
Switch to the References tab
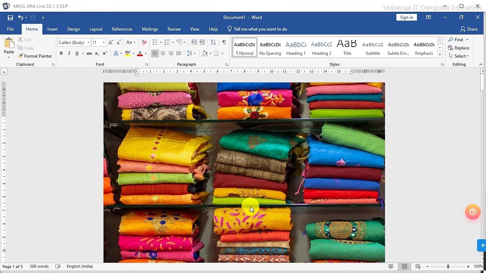(x=122, y=29)
